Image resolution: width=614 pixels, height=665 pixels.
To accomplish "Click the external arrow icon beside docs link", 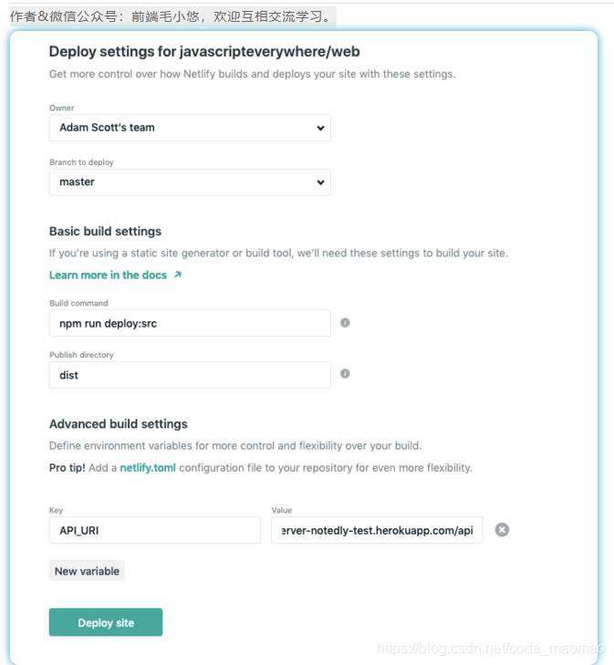I will click(178, 275).
